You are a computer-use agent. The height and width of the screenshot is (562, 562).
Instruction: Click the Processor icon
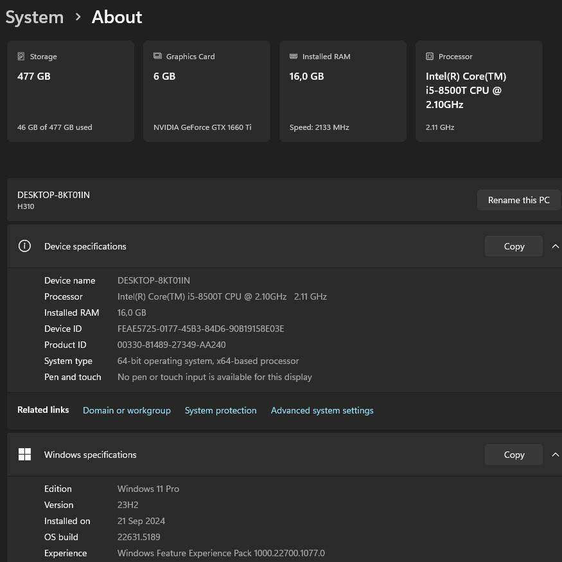[x=430, y=57]
